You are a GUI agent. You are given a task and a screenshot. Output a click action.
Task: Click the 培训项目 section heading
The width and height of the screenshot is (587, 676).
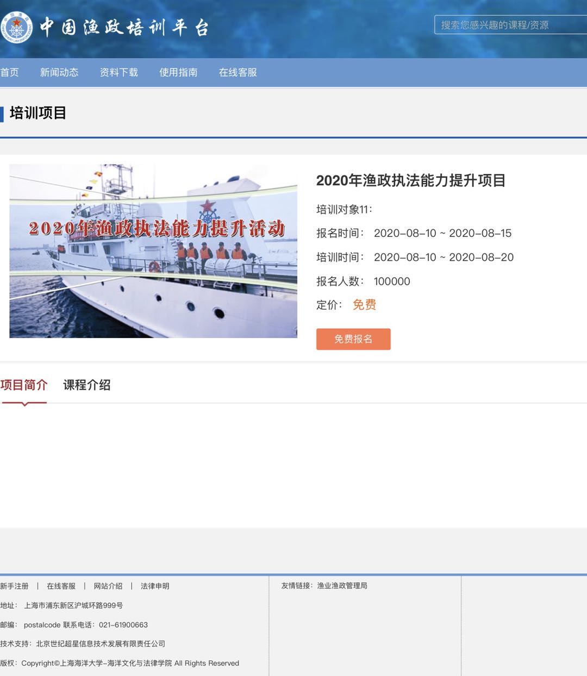(x=38, y=113)
